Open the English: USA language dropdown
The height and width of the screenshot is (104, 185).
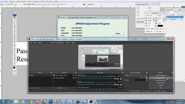coord(150,31)
